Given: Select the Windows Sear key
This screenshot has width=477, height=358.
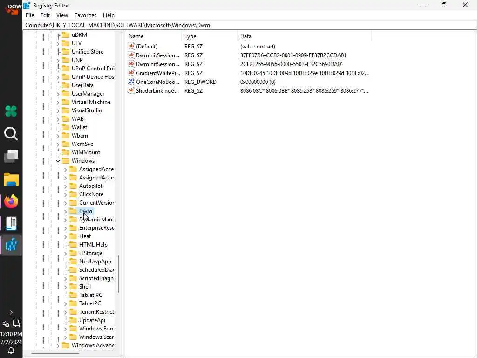Looking at the screenshot, I should [x=96, y=337].
